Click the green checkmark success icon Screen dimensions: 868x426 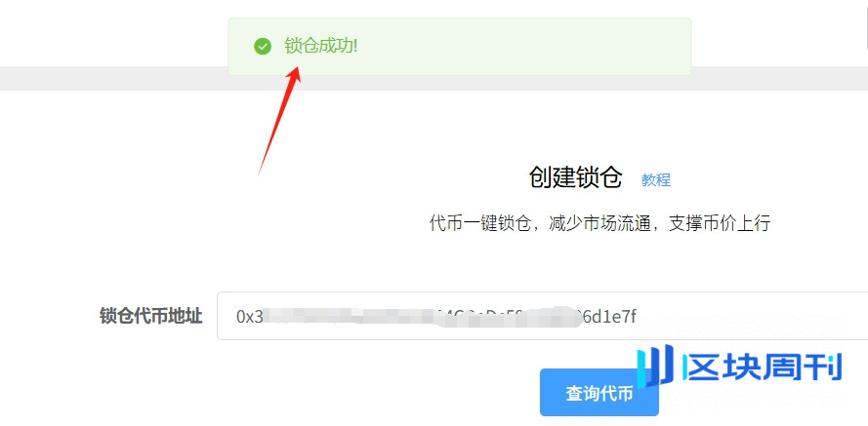tap(263, 47)
